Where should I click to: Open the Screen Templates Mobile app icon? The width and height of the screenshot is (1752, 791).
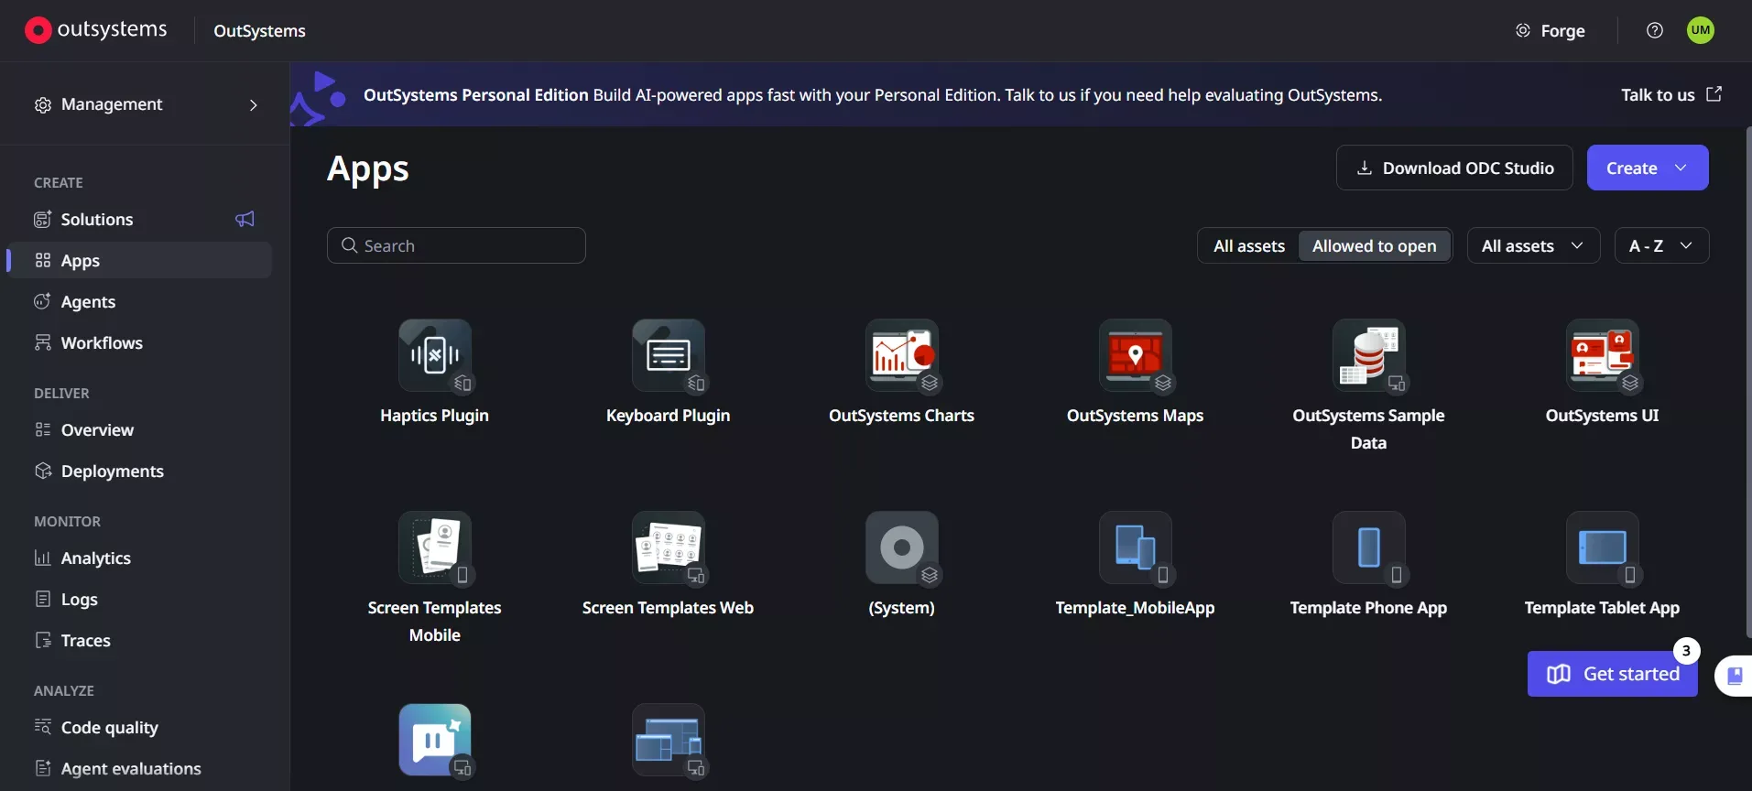[435, 547]
